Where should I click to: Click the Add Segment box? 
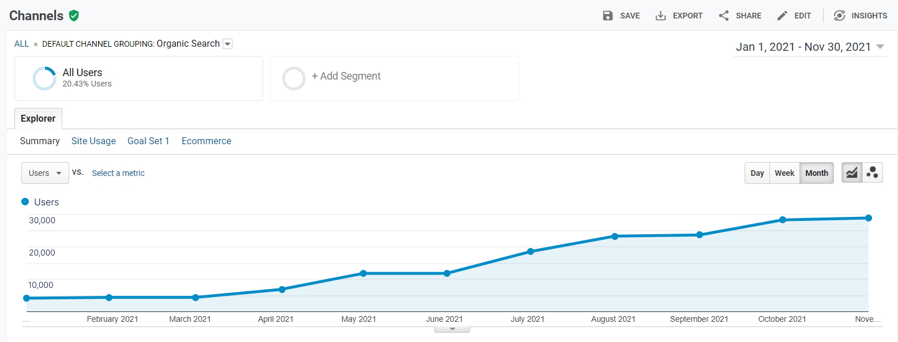point(394,78)
